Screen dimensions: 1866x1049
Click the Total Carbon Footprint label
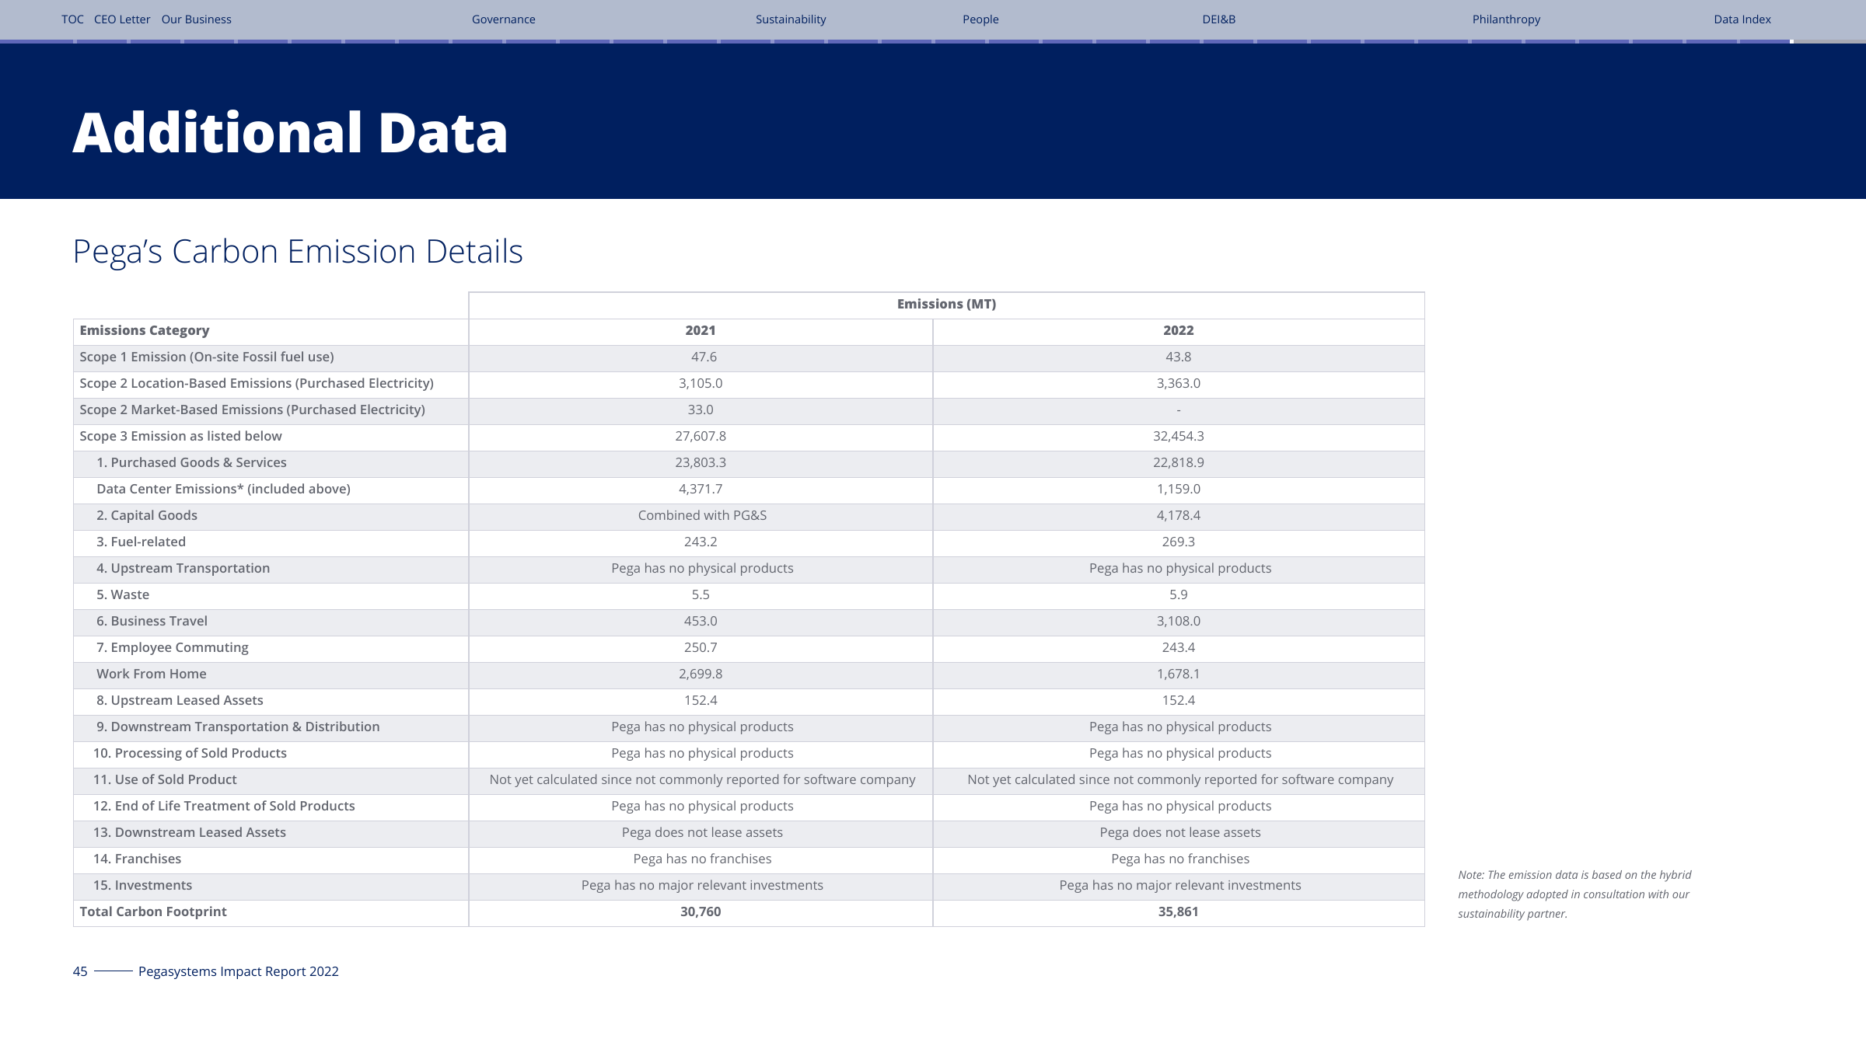tap(153, 911)
